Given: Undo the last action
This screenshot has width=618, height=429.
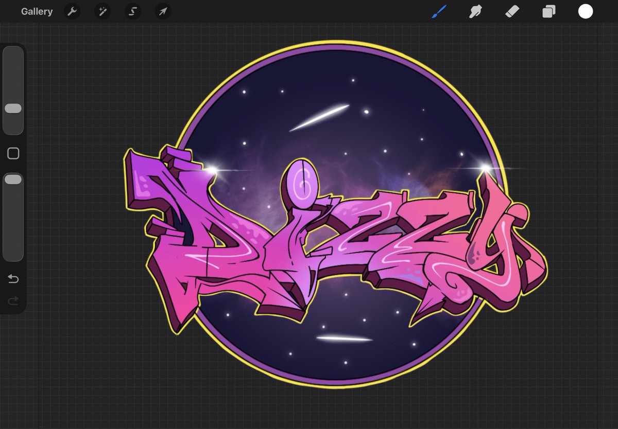Looking at the screenshot, I should [x=13, y=279].
